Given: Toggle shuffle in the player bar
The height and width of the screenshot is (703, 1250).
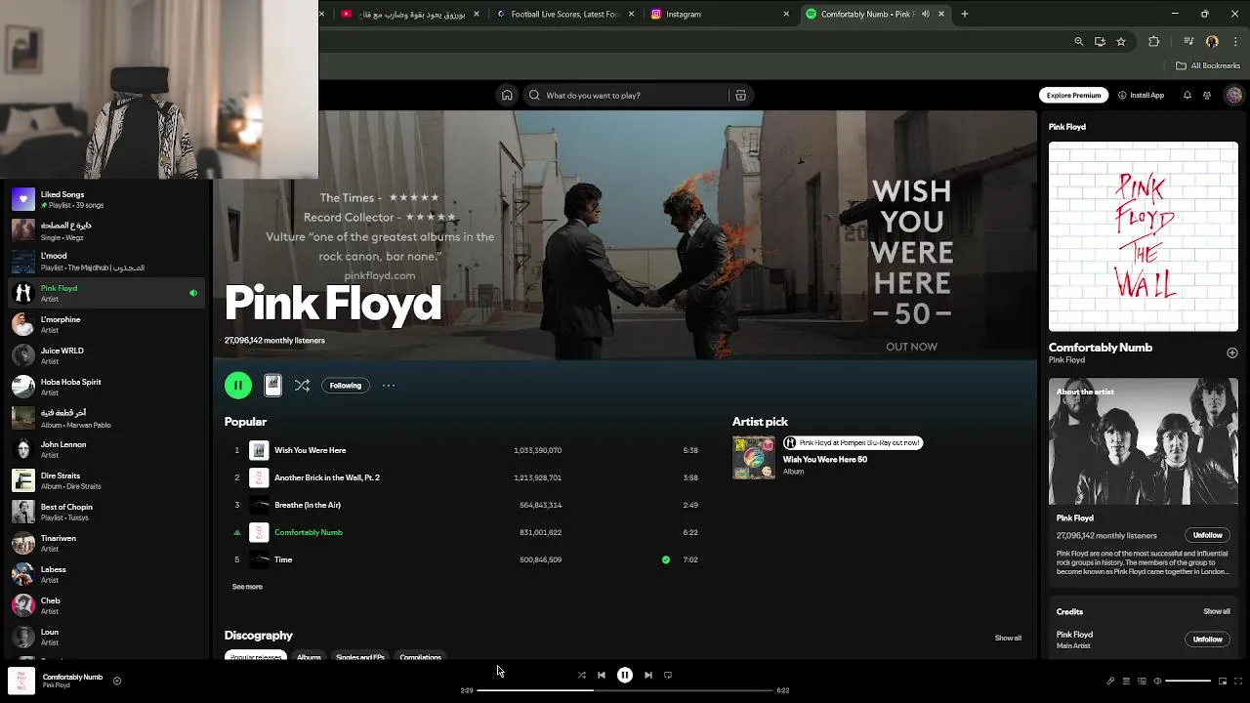Looking at the screenshot, I should click(x=581, y=675).
